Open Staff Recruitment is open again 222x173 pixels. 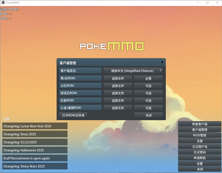35,158
